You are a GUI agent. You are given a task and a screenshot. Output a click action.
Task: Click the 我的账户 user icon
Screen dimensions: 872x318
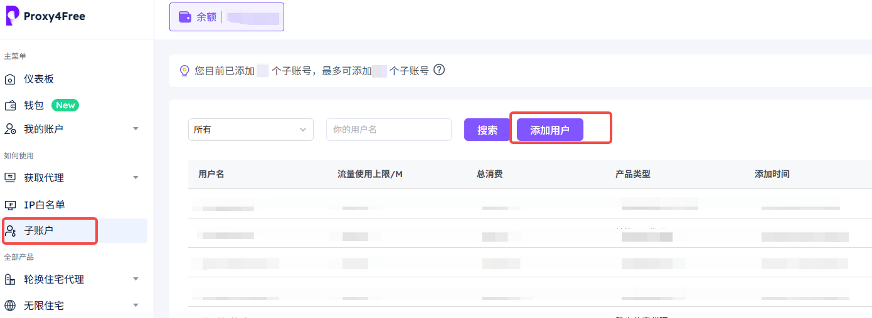click(x=10, y=129)
